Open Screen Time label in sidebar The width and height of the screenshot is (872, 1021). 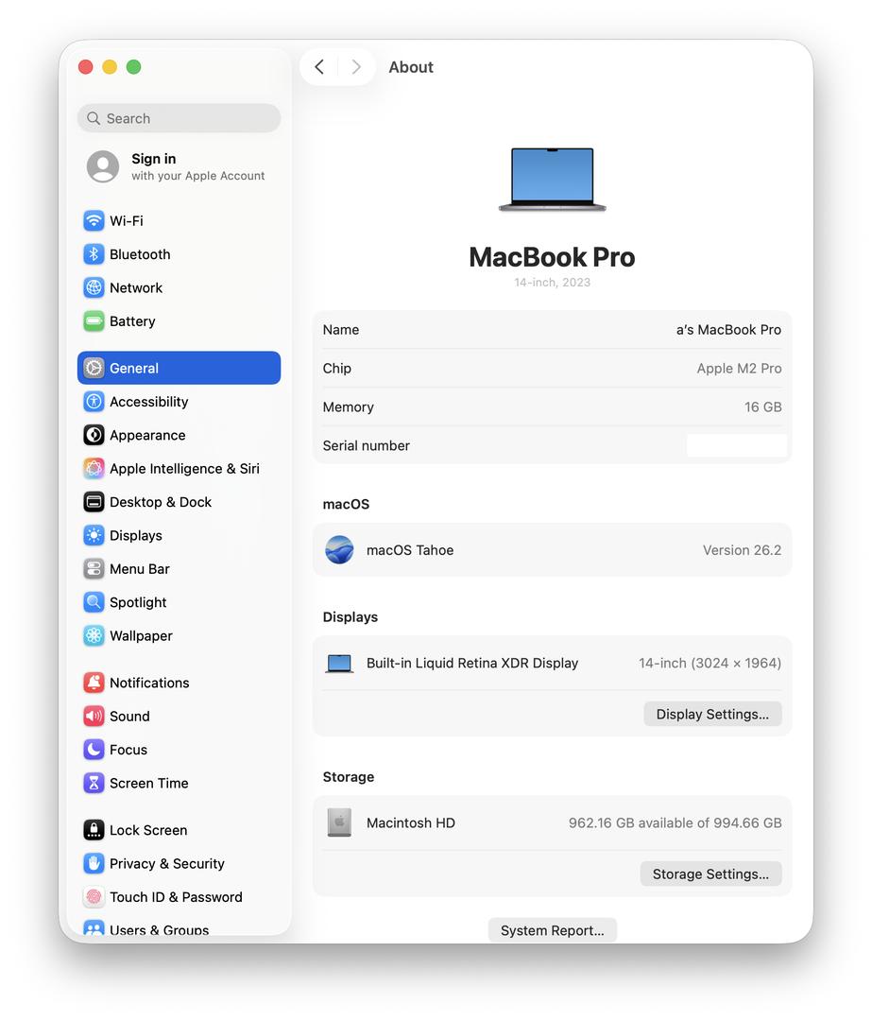click(x=149, y=783)
